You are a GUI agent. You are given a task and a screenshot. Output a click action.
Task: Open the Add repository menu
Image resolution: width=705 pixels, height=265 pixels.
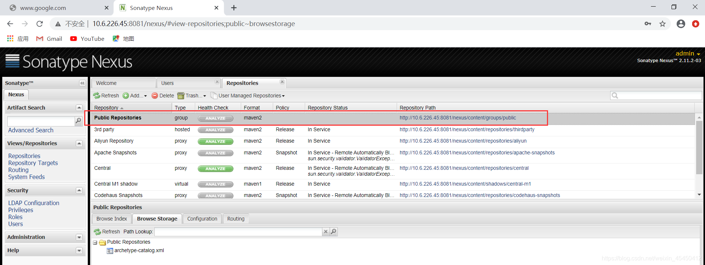coord(135,96)
